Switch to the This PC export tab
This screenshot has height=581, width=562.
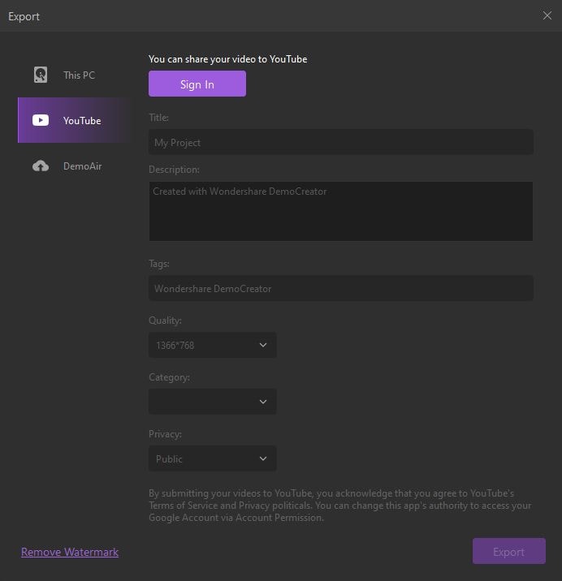pyautogui.click(x=78, y=75)
